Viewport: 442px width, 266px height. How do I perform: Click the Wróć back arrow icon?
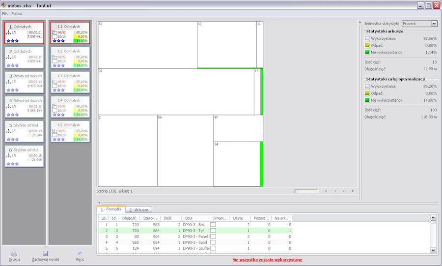[x=80, y=253]
